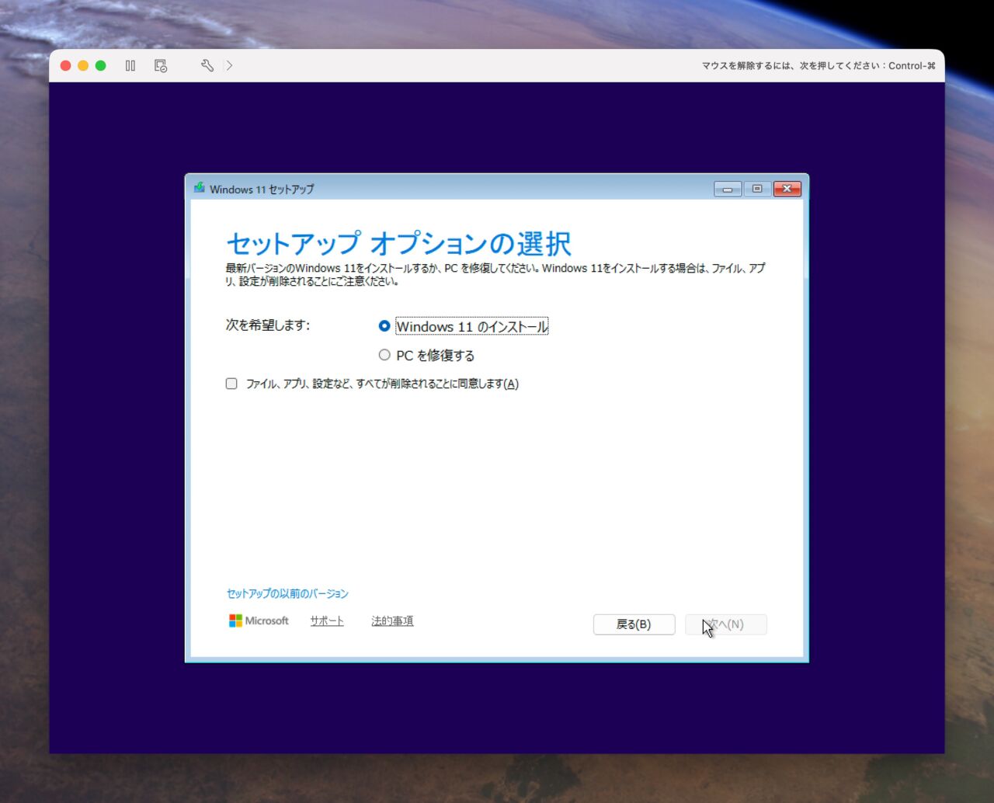This screenshot has height=803, width=994.
Task: Open the 法的事項 link
Action: click(392, 620)
